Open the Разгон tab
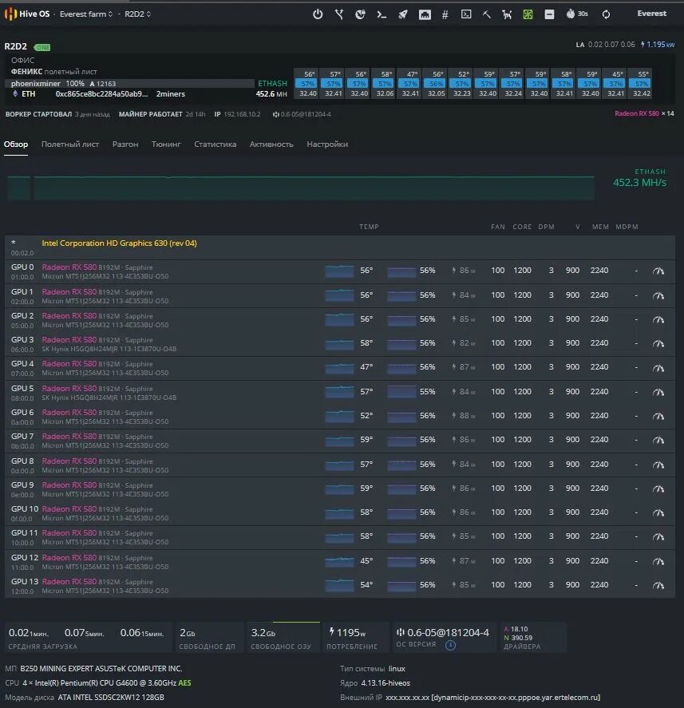684x708 pixels. (x=125, y=144)
